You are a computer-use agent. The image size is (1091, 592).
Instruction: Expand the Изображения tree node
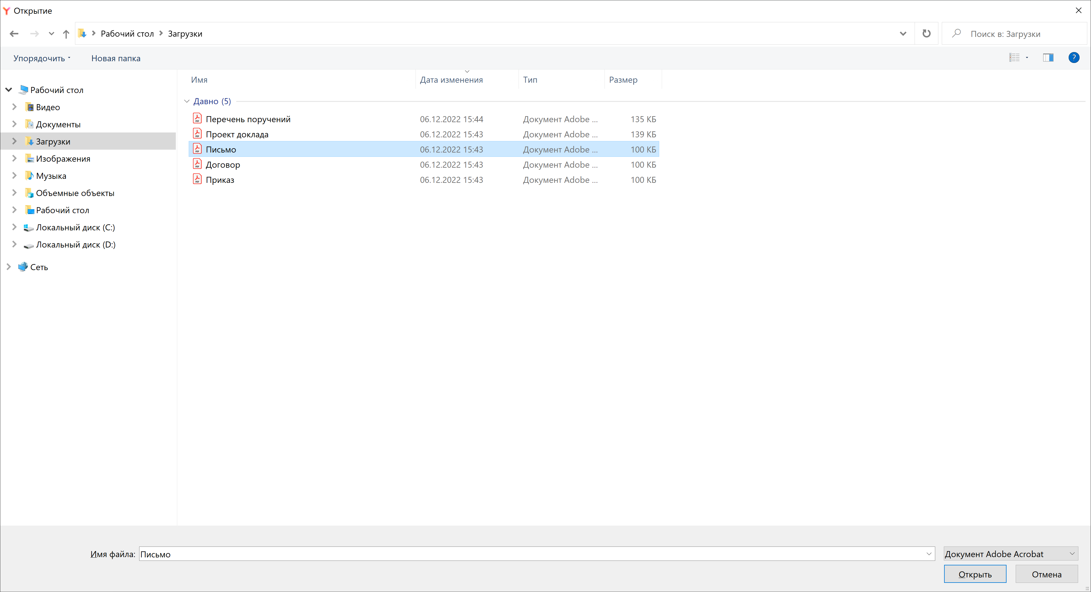pyautogui.click(x=14, y=158)
